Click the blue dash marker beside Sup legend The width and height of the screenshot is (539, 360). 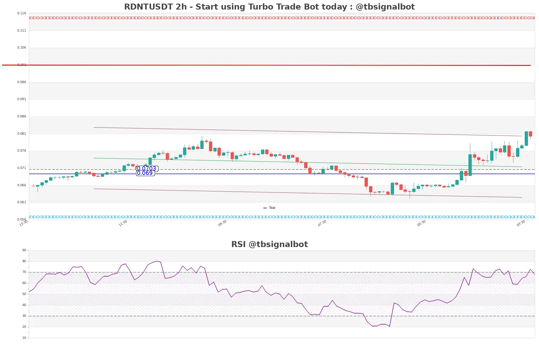265,208
